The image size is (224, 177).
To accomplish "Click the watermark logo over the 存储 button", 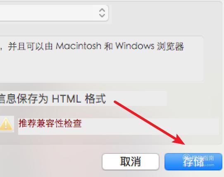I will [x=186, y=158].
